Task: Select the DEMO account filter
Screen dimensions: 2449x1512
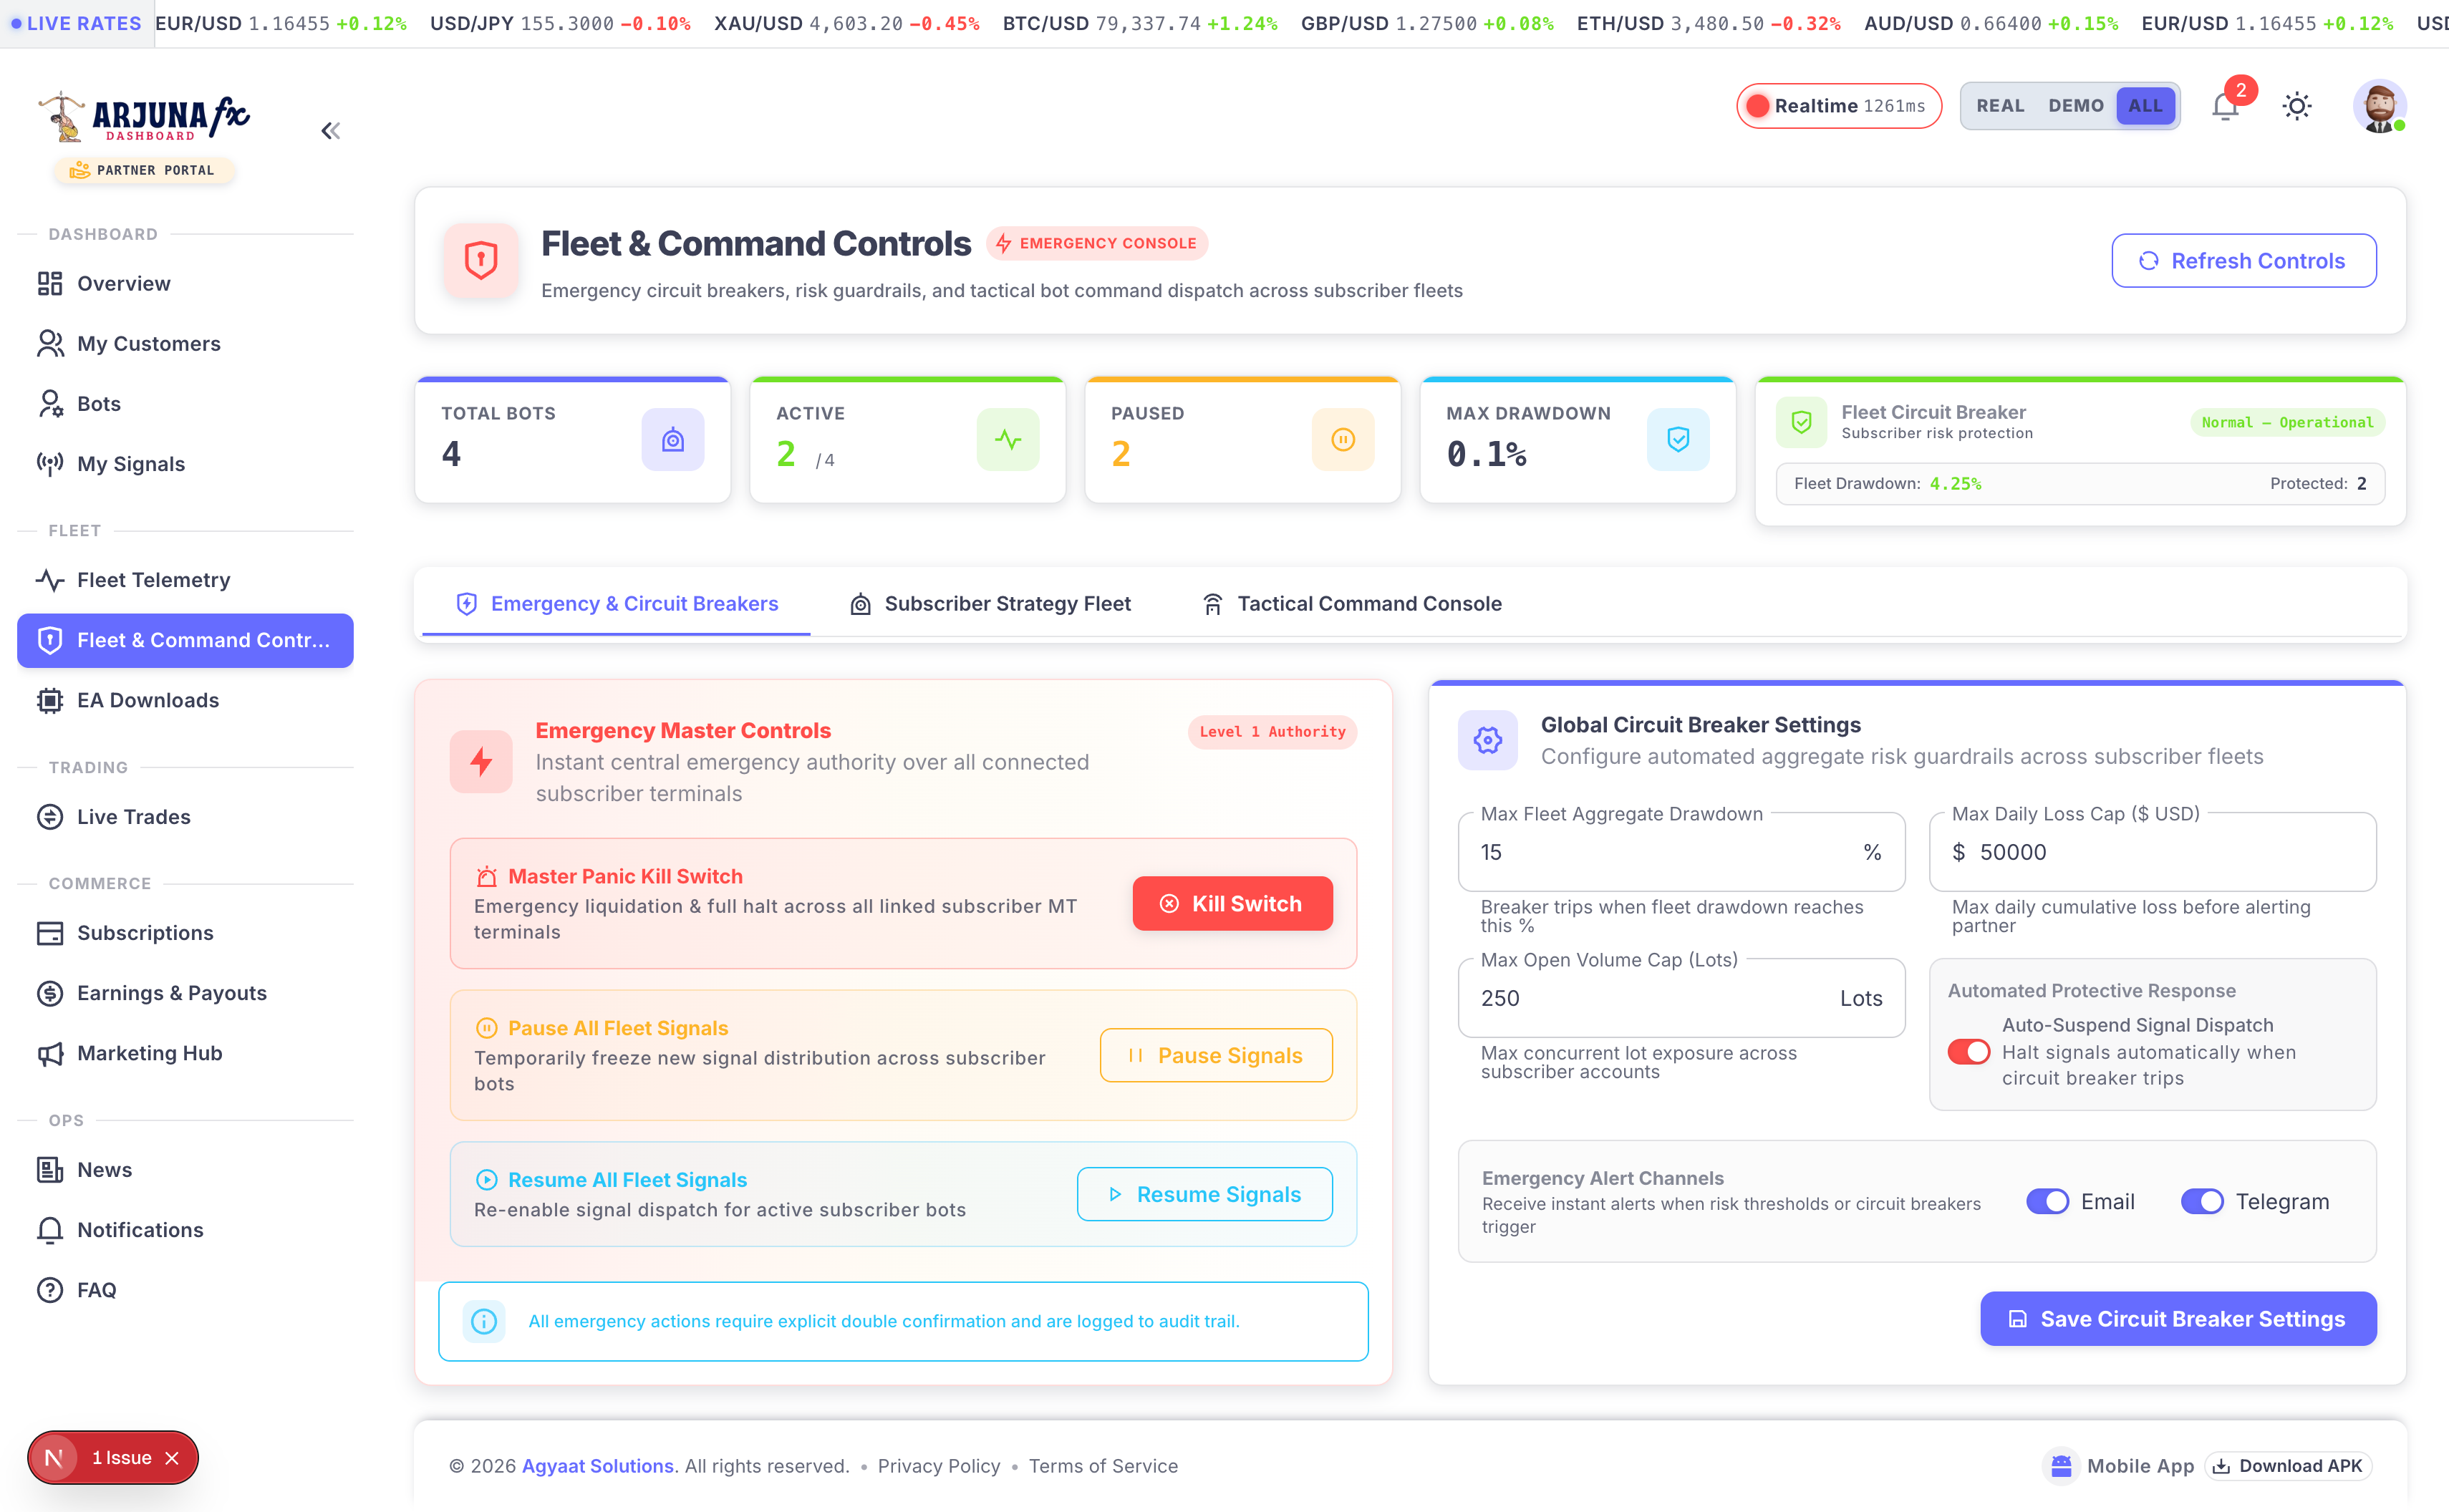Action: pos(2075,106)
